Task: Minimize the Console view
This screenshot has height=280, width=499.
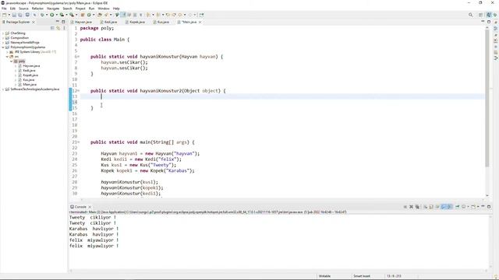Action: (x=483, y=207)
